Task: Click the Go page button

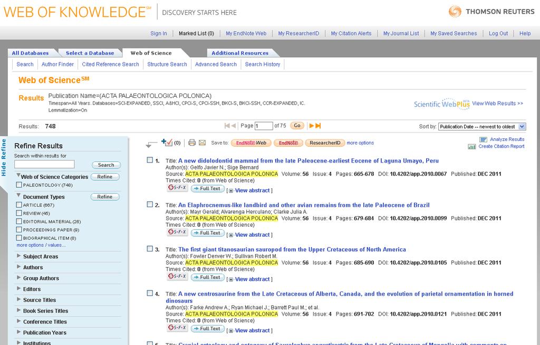Action: [x=297, y=125]
